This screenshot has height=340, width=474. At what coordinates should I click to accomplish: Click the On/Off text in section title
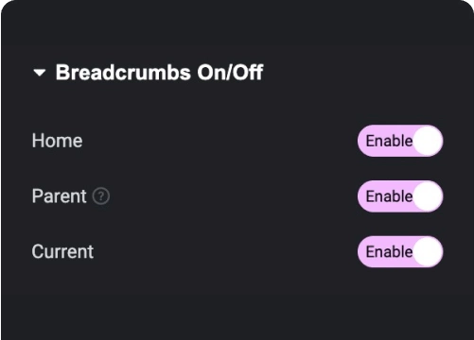coord(230,73)
